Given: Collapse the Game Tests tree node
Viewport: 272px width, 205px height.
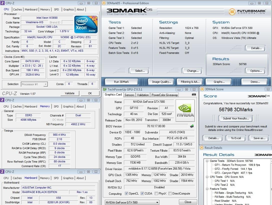Looking at the screenshot, I should pyautogui.click(x=207, y=161).
